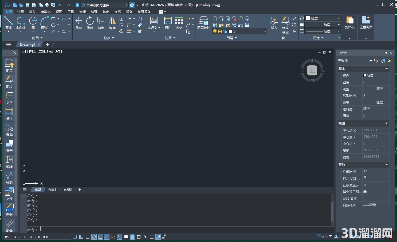Open the Select (选择) sidebar palette
Screen dimensions: 397x242
coord(9,130)
